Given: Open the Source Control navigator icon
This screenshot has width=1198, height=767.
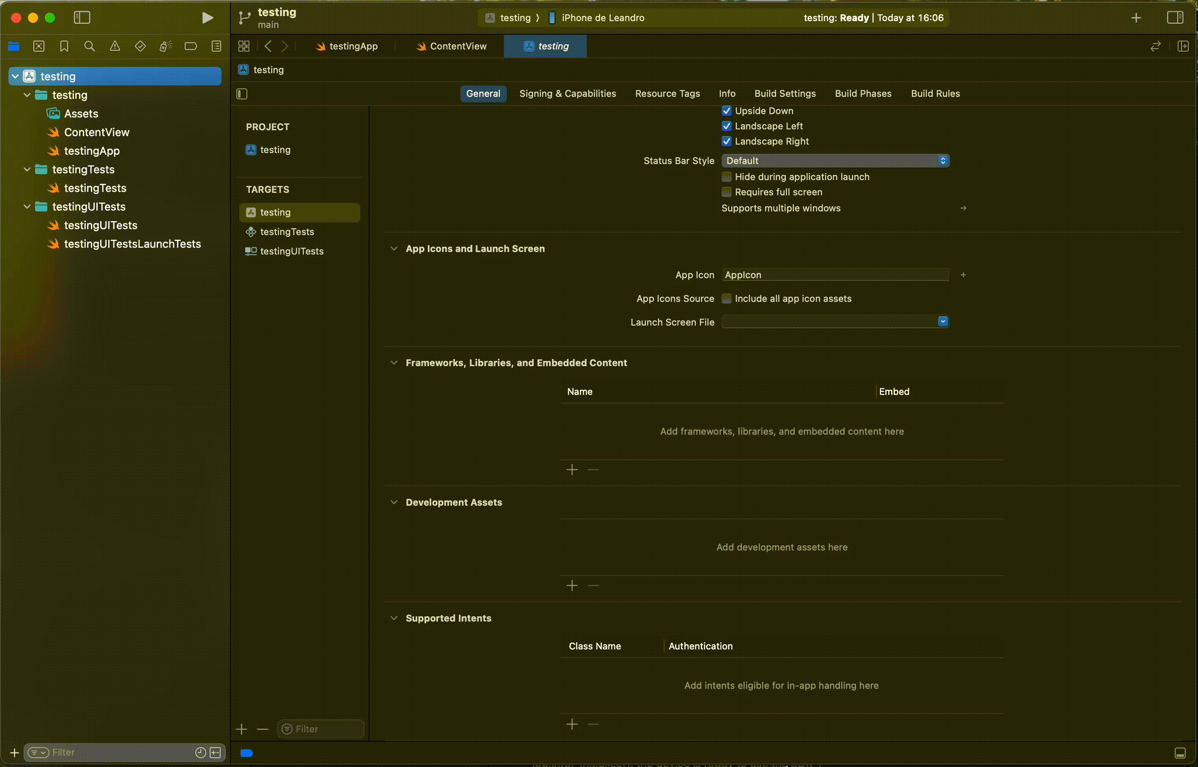Looking at the screenshot, I should coord(39,47).
